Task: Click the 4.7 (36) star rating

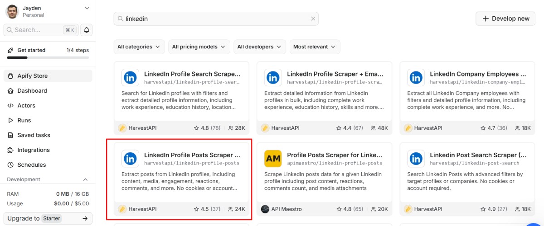Action: 493,128
